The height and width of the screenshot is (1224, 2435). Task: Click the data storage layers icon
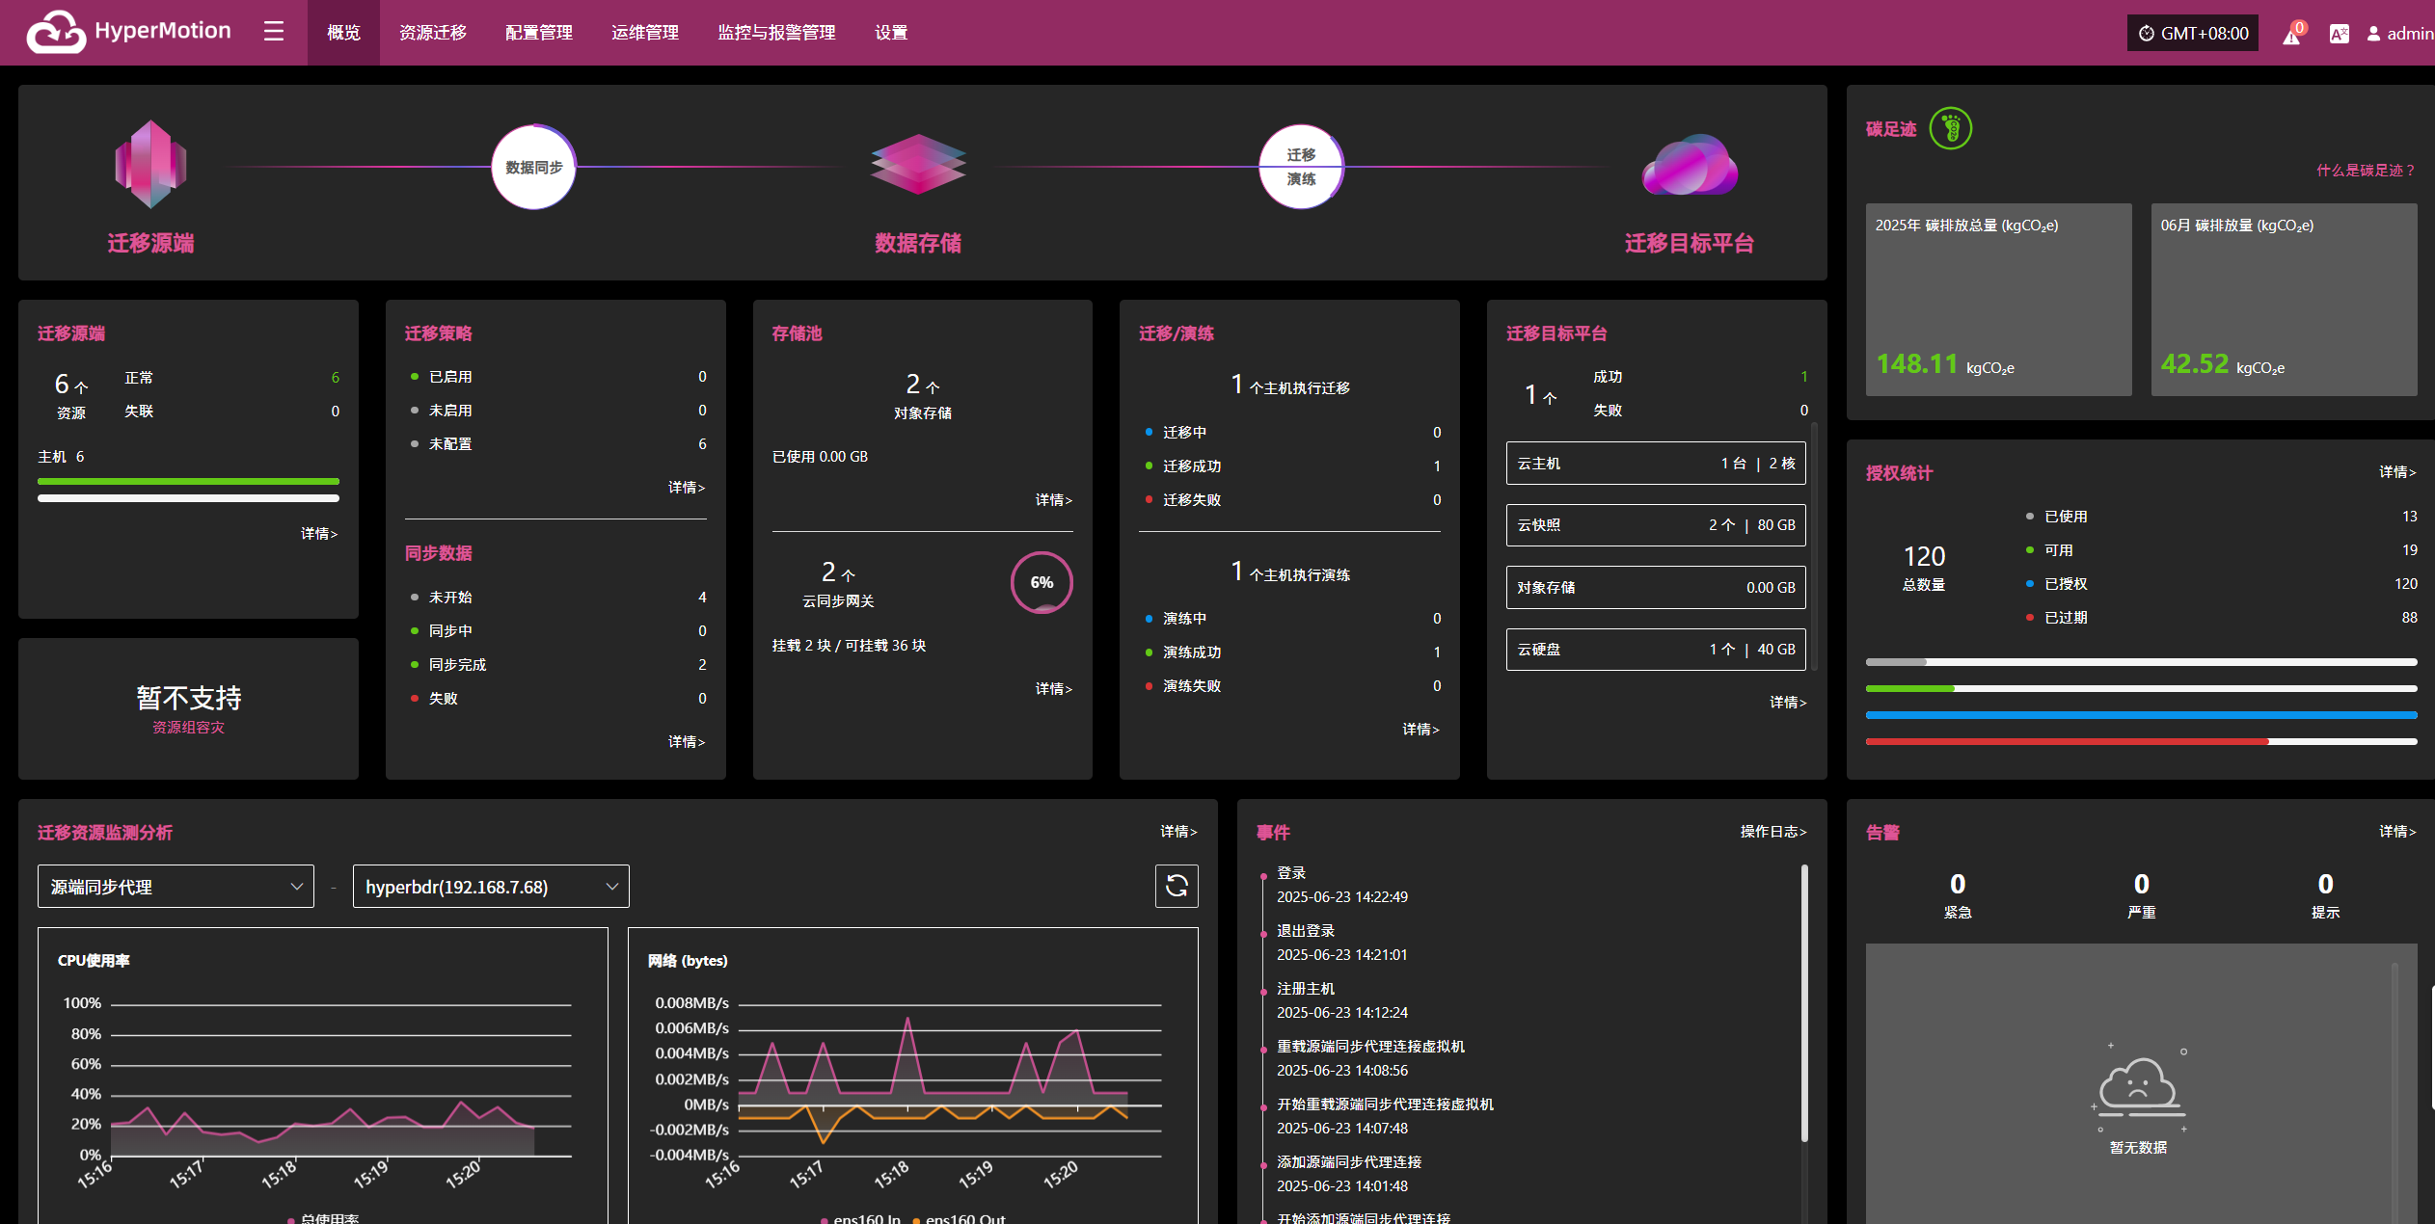coord(918,164)
